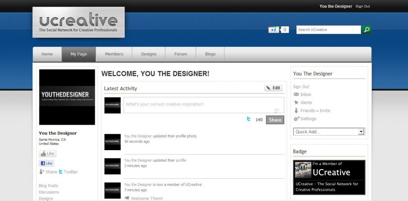Click the Inbox envelope icon
The height and width of the screenshot is (201, 408).
[x=296, y=95]
